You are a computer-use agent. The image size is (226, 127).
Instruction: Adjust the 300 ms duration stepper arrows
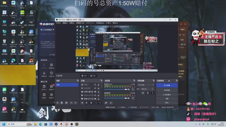153,89
